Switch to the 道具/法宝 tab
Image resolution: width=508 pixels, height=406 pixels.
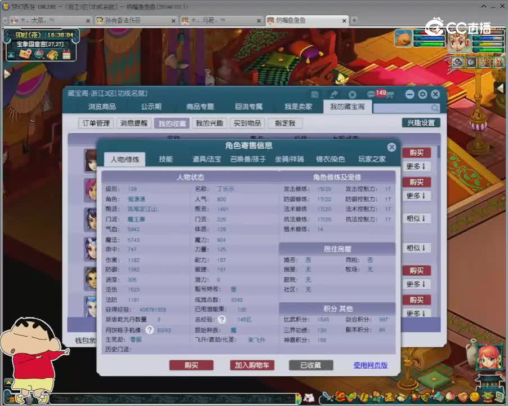pyautogui.click(x=207, y=159)
